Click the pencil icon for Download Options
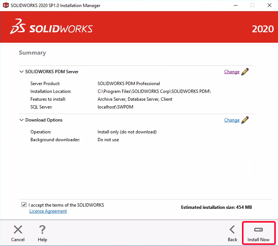This screenshot has width=278, height=246. pos(245,120)
